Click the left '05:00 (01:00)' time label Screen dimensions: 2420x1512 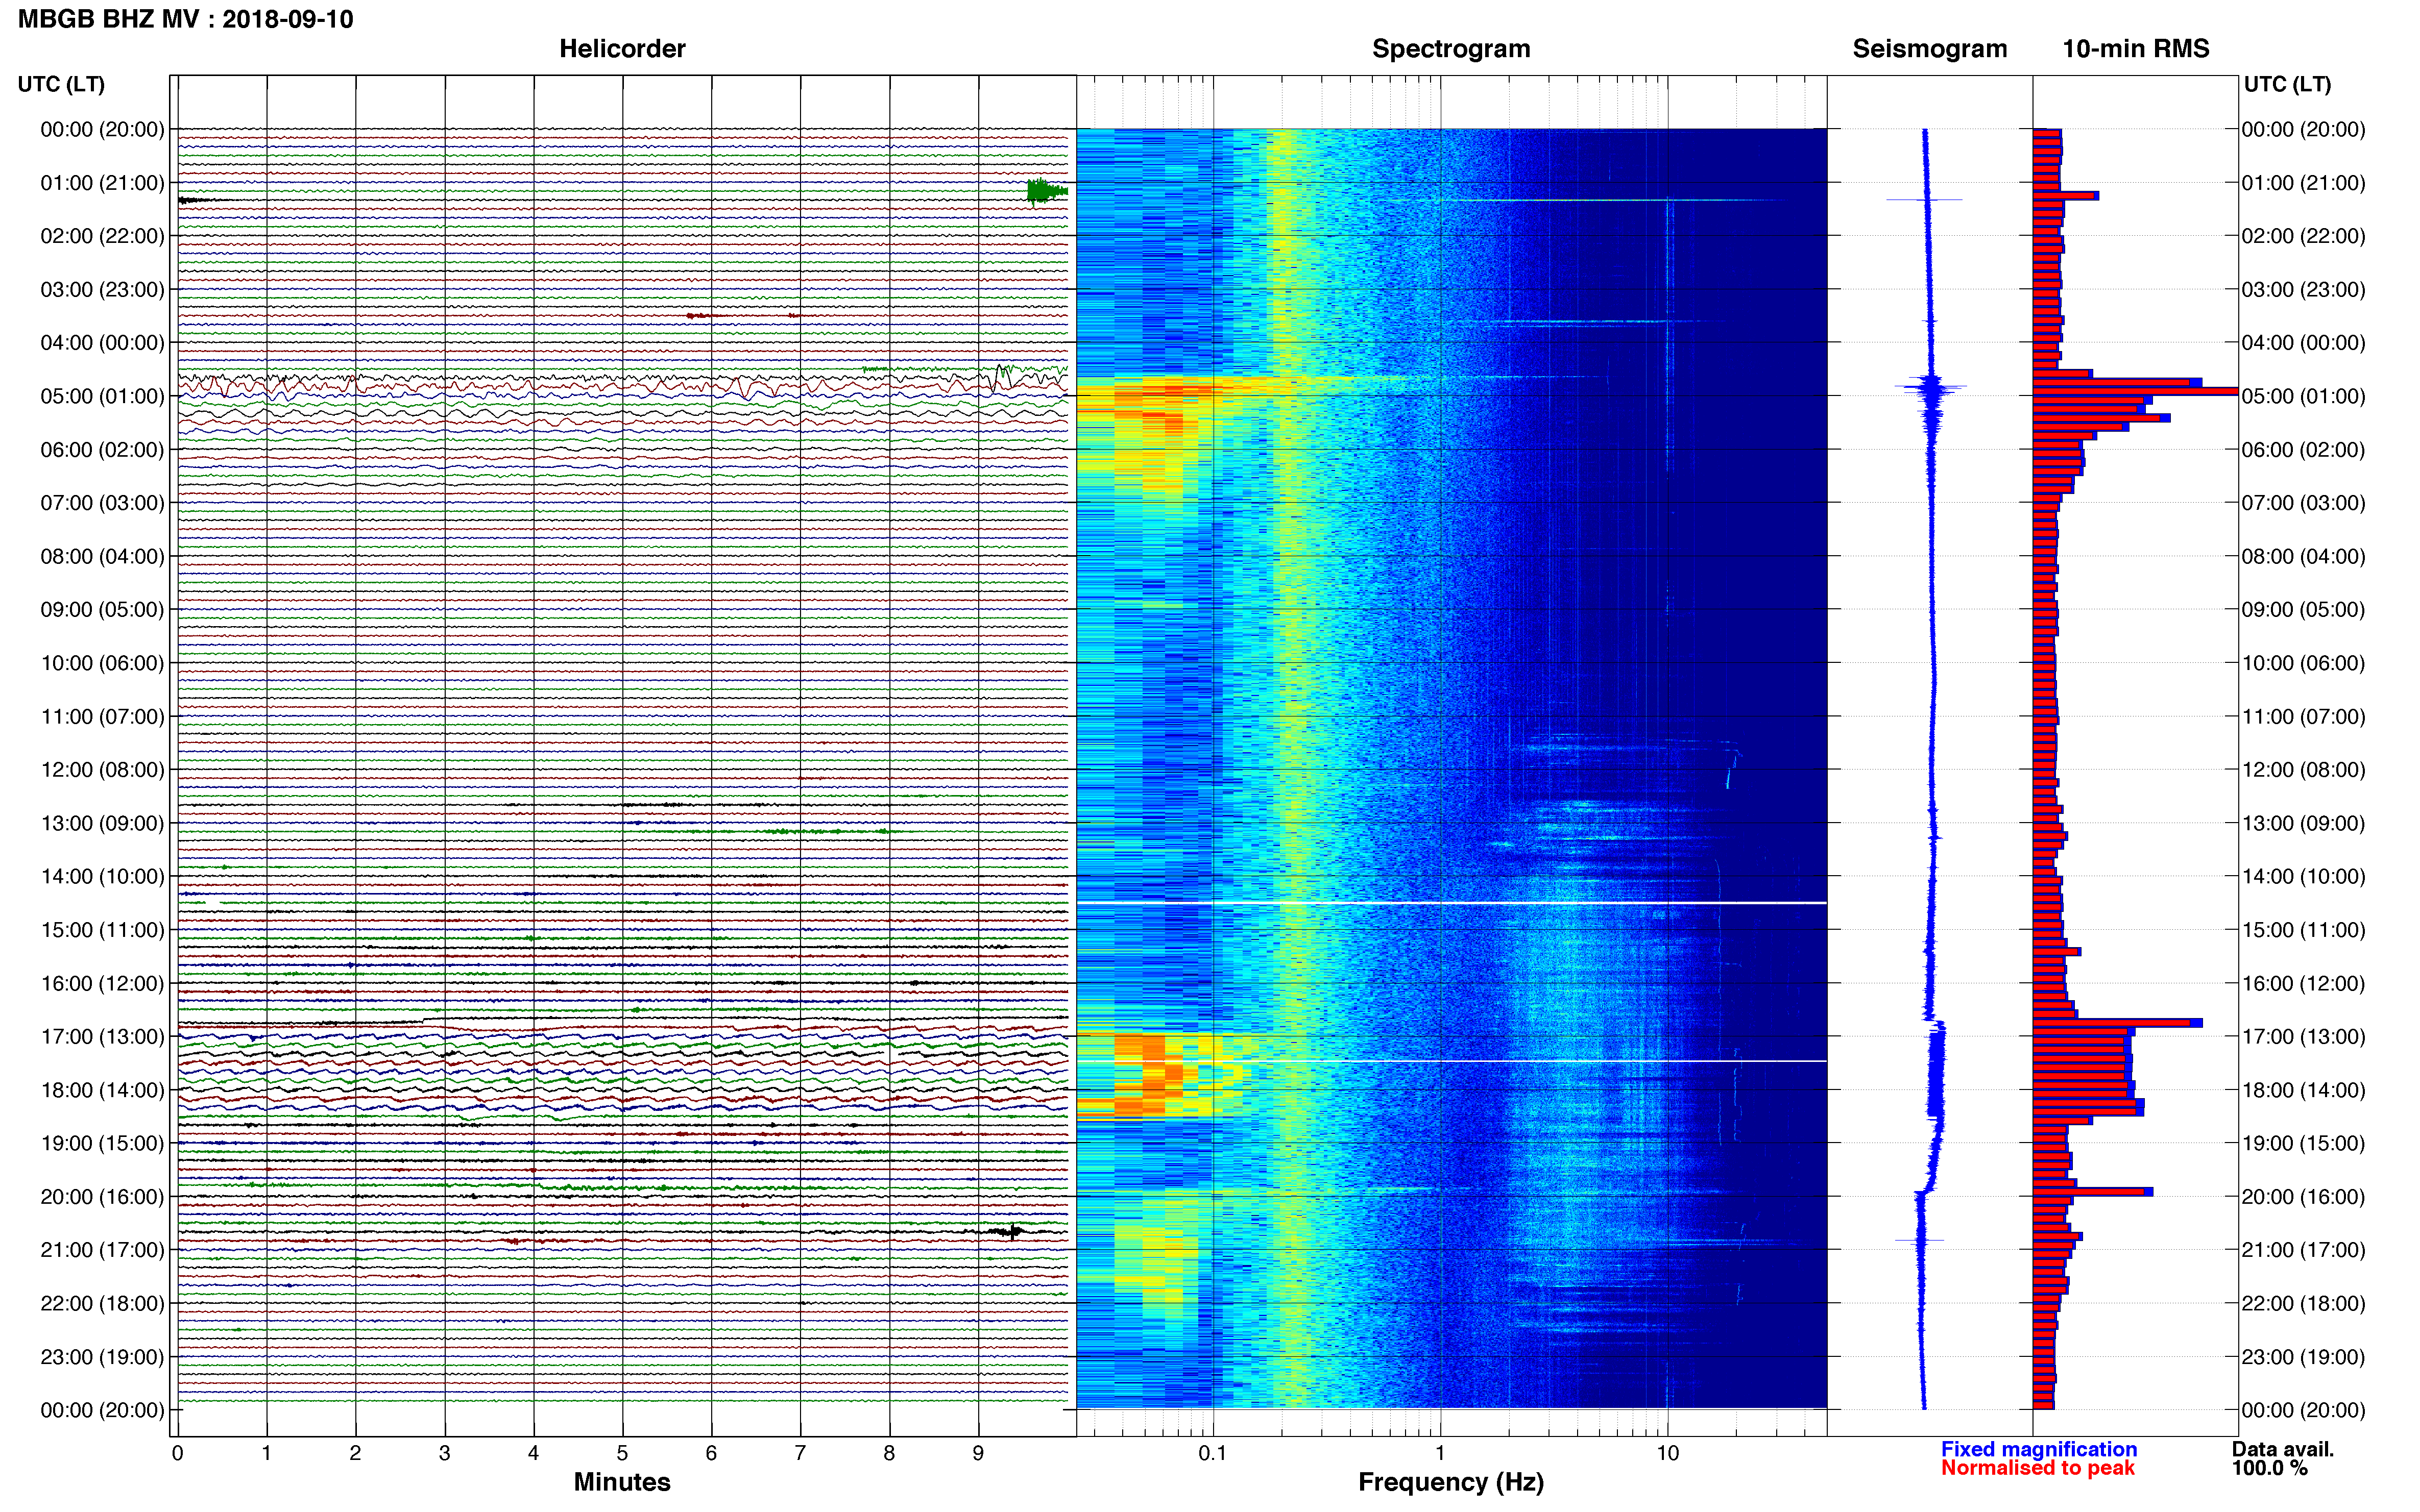click(x=102, y=396)
